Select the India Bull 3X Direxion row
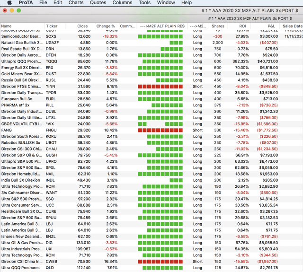Screen dimensions: 303x272 pyautogui.click(x=151, y=180)
